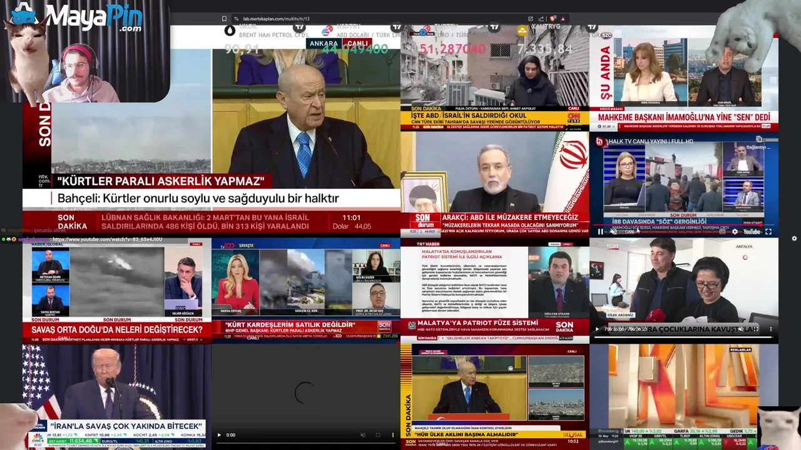Toggle mute on the 0:00 loading video

[x=362, y=435]
